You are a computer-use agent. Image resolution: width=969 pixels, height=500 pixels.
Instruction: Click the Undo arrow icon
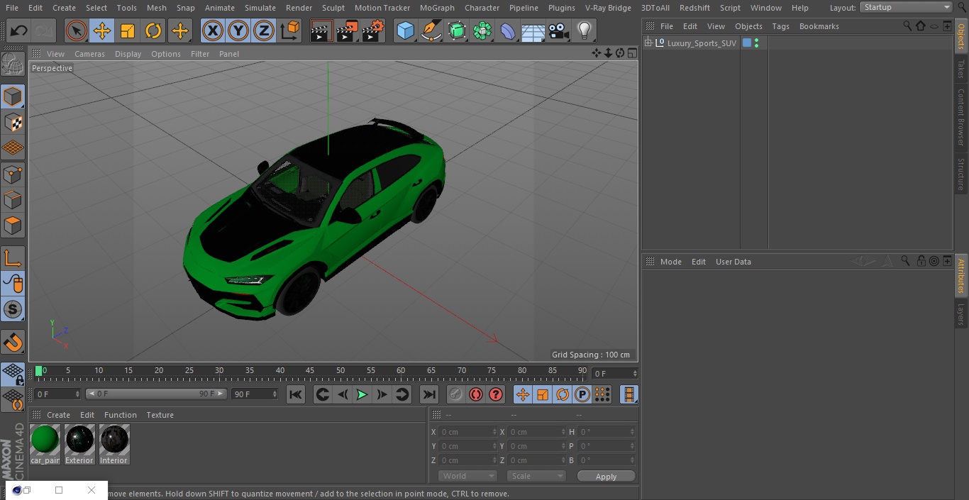point(19,31)
